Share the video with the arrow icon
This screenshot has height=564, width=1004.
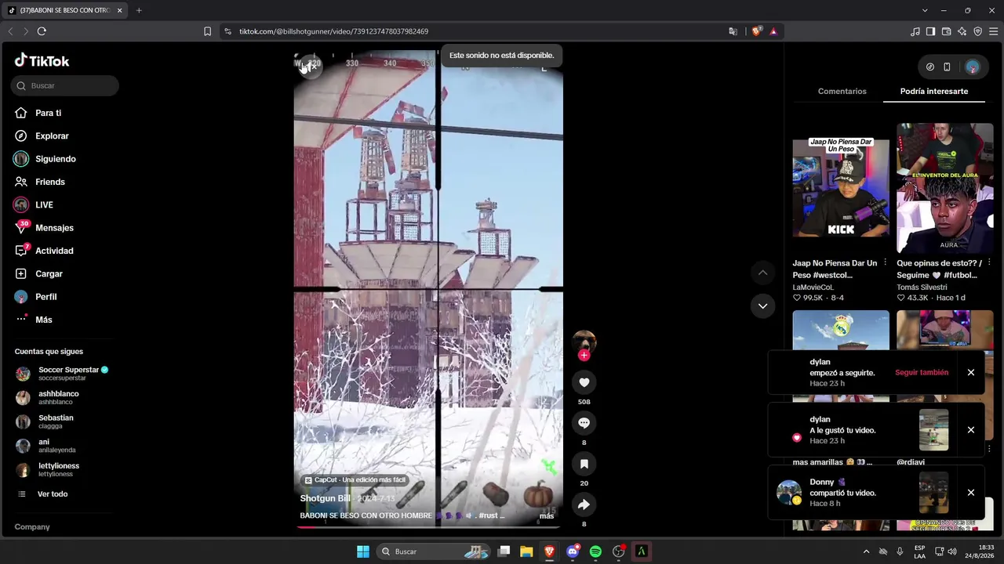pos(584,505)
